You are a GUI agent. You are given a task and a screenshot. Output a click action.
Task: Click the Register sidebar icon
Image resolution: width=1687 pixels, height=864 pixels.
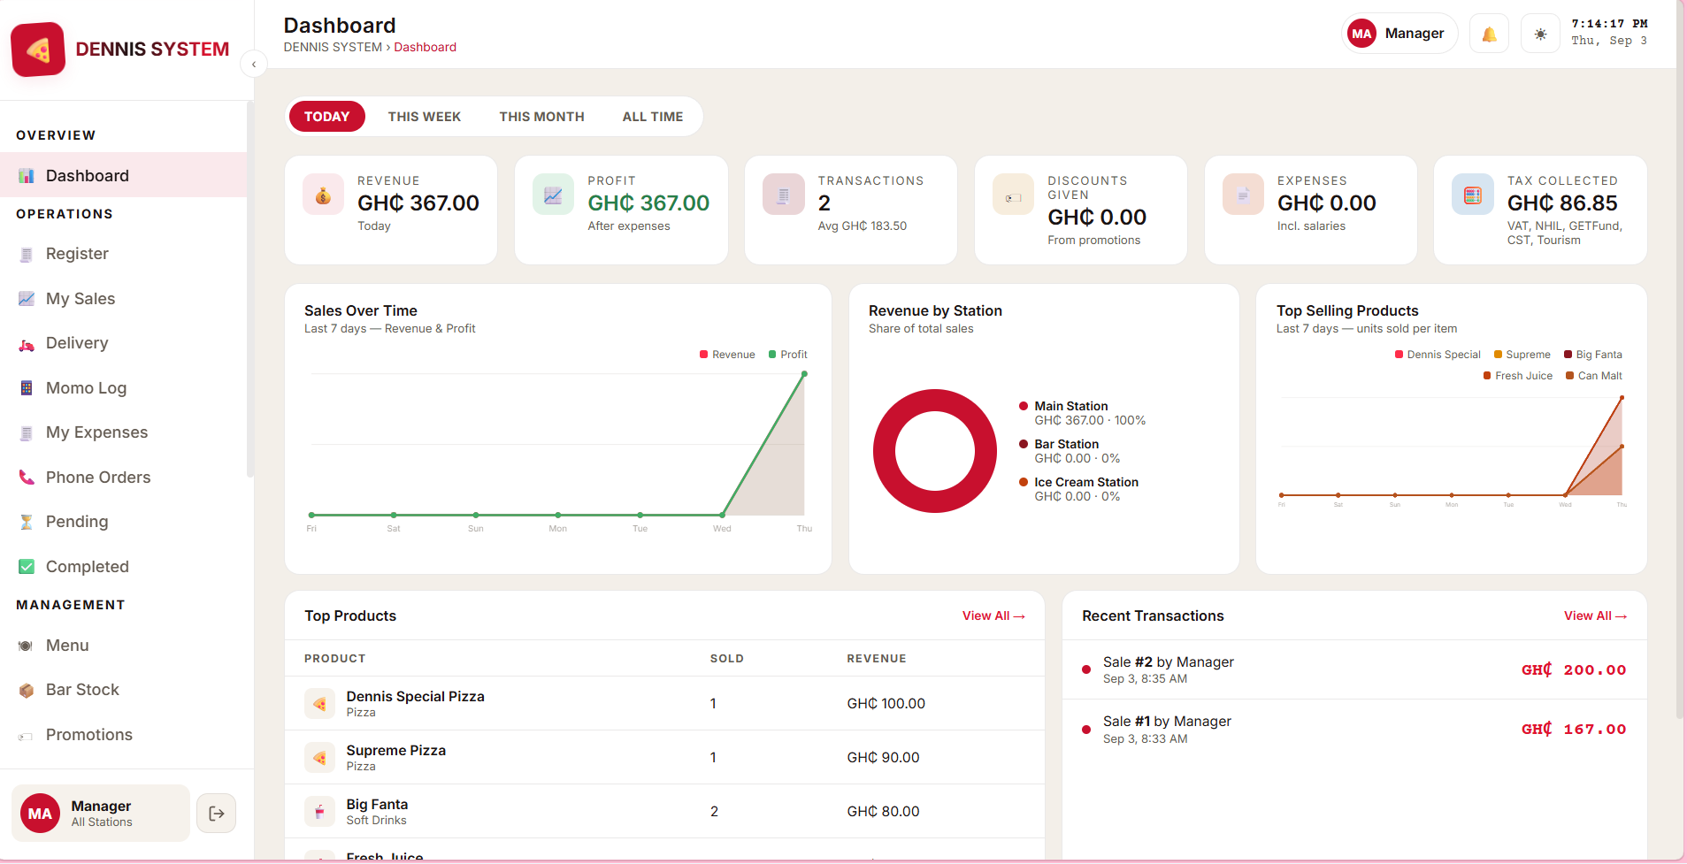27,255
